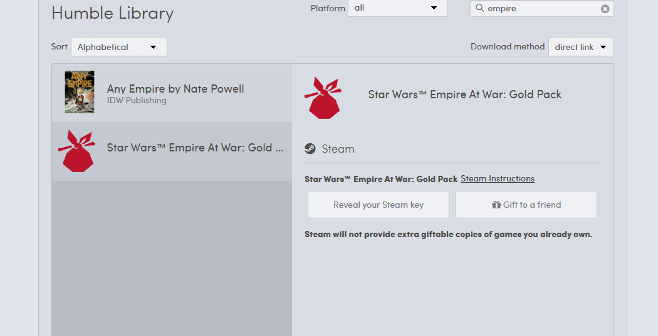This screenshot has height=336, width=658.
Task: Click the Gift to a friend button
Action: [526, 205]
